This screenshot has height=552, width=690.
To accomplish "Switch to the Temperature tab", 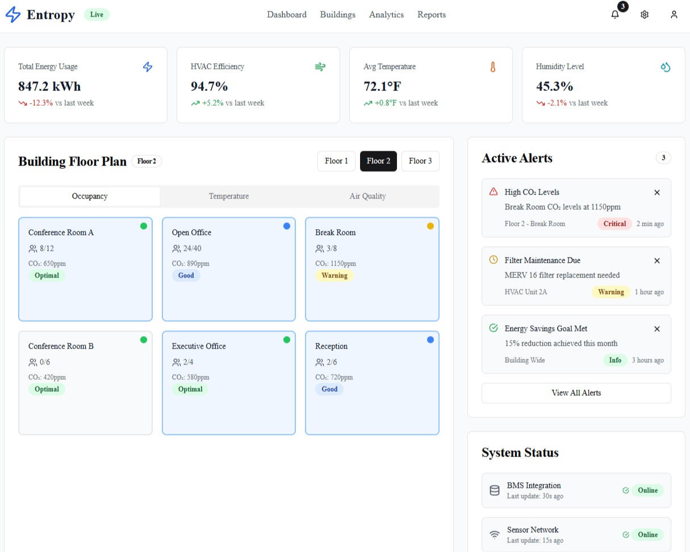I will pyautogui.click(x=229, y=196).
